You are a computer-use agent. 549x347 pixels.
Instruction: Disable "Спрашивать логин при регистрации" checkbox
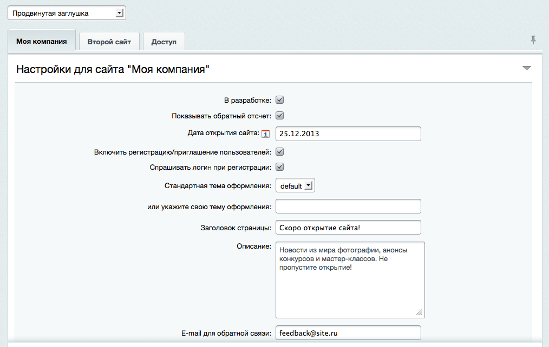point(280,167)
